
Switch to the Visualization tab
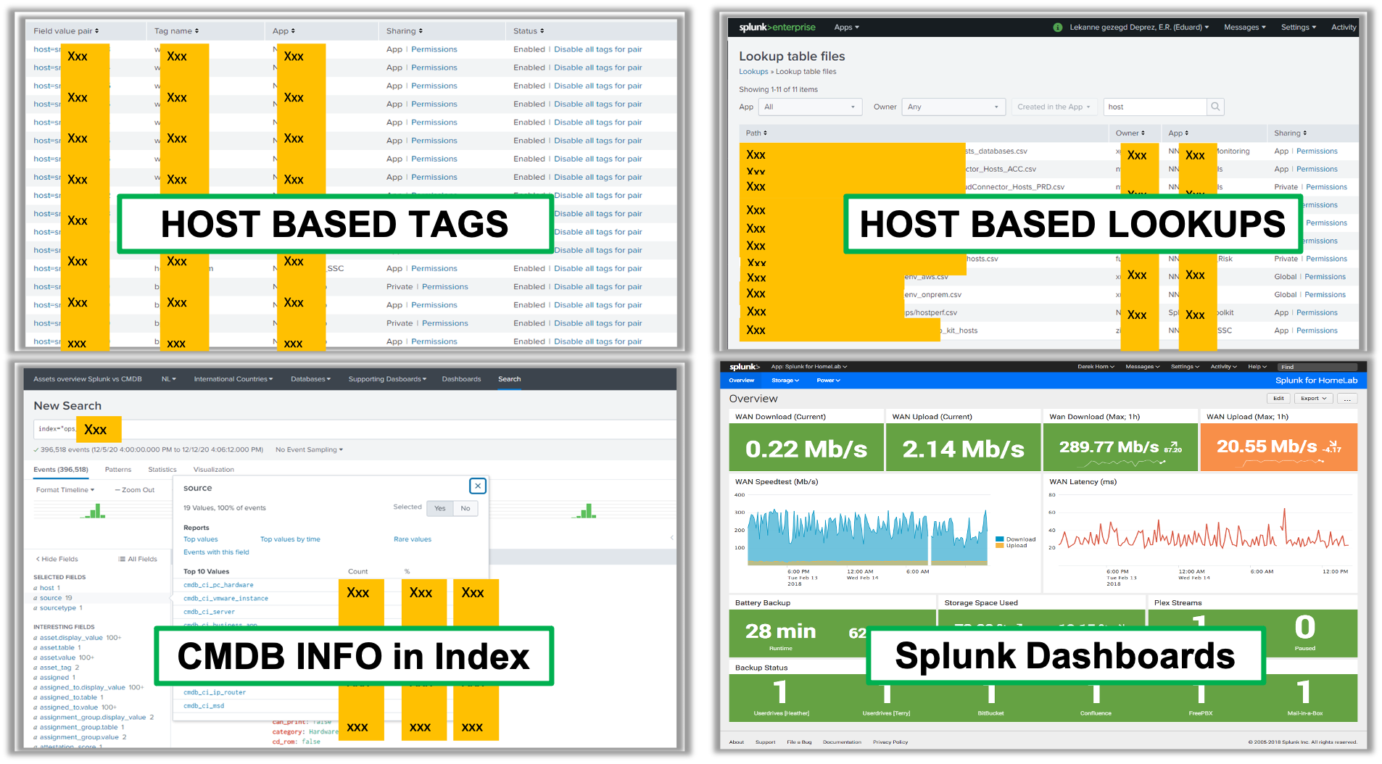click(x=214, y=470)
